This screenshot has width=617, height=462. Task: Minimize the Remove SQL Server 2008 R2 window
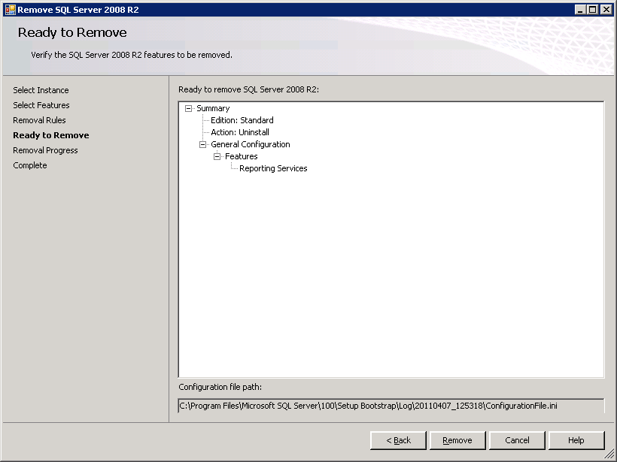pos(582,9)
